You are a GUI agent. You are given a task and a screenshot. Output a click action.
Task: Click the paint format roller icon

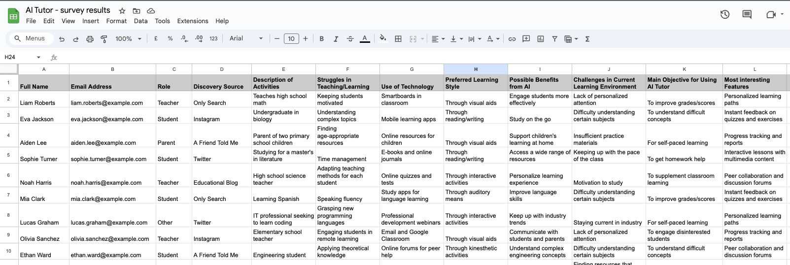pos(104,39)
